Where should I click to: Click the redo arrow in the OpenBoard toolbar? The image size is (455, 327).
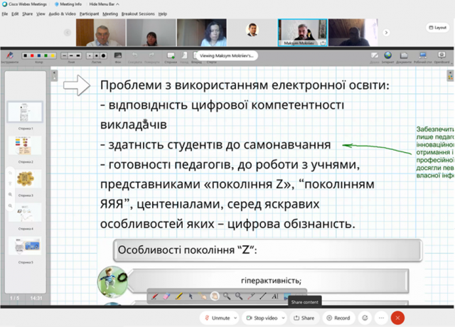tap(151, 55)
